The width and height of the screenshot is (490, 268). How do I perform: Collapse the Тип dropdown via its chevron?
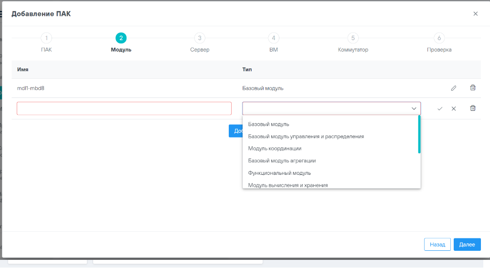(x=414, y=108)
